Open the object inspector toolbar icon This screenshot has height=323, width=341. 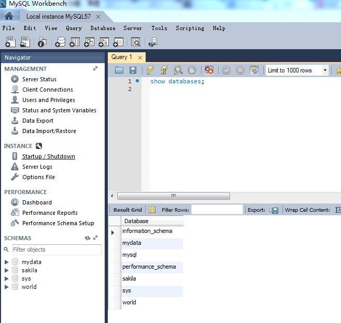[x=42, y=42]
